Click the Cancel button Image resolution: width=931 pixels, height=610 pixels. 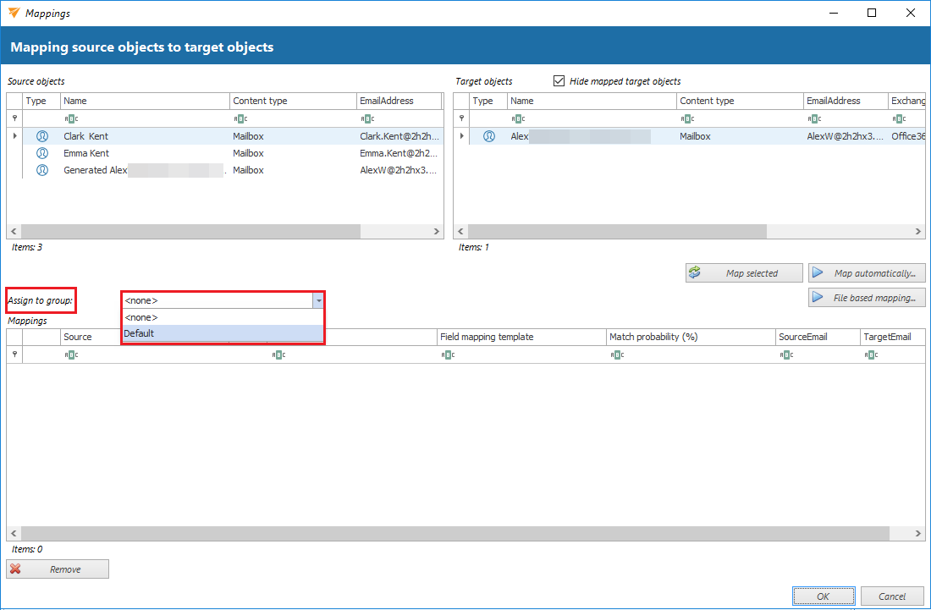[x=892, y=596]
